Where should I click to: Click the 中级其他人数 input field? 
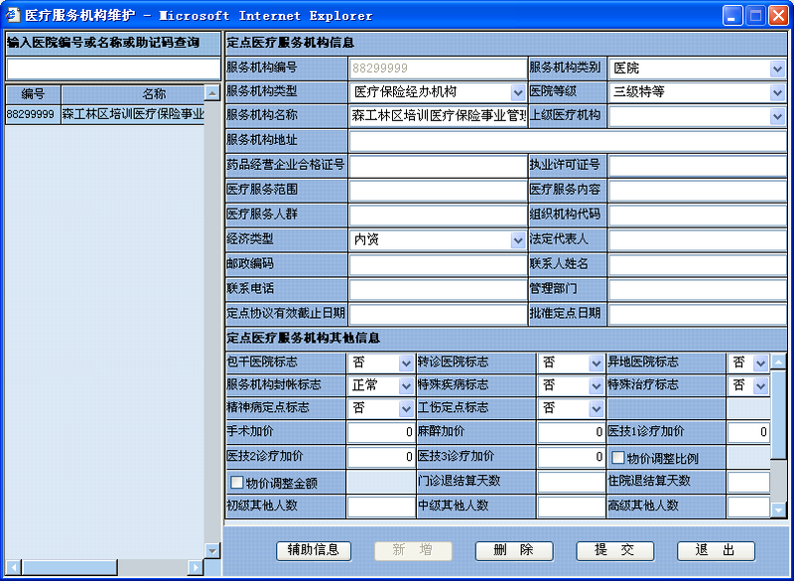(572, 507)
